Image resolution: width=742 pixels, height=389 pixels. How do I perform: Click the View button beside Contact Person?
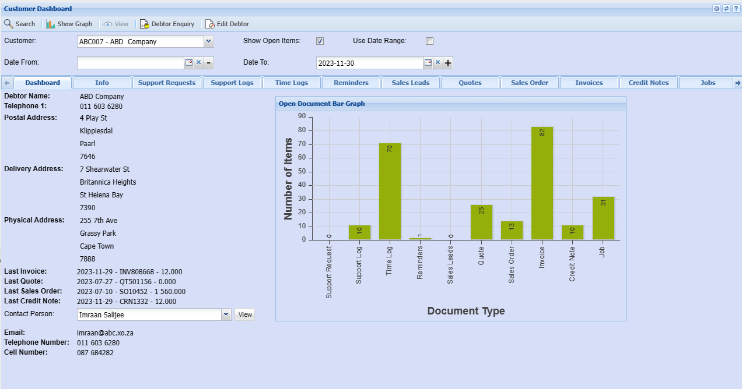pyautogui.click(x=245, y=314)
